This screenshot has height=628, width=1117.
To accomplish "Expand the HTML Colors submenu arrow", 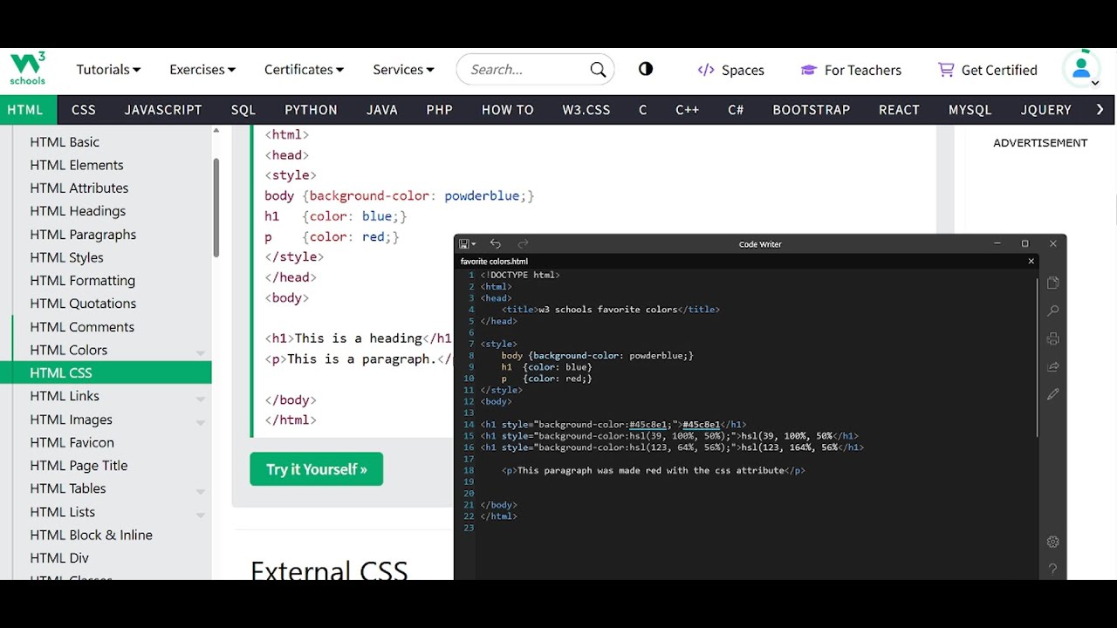I will point(201,352).
